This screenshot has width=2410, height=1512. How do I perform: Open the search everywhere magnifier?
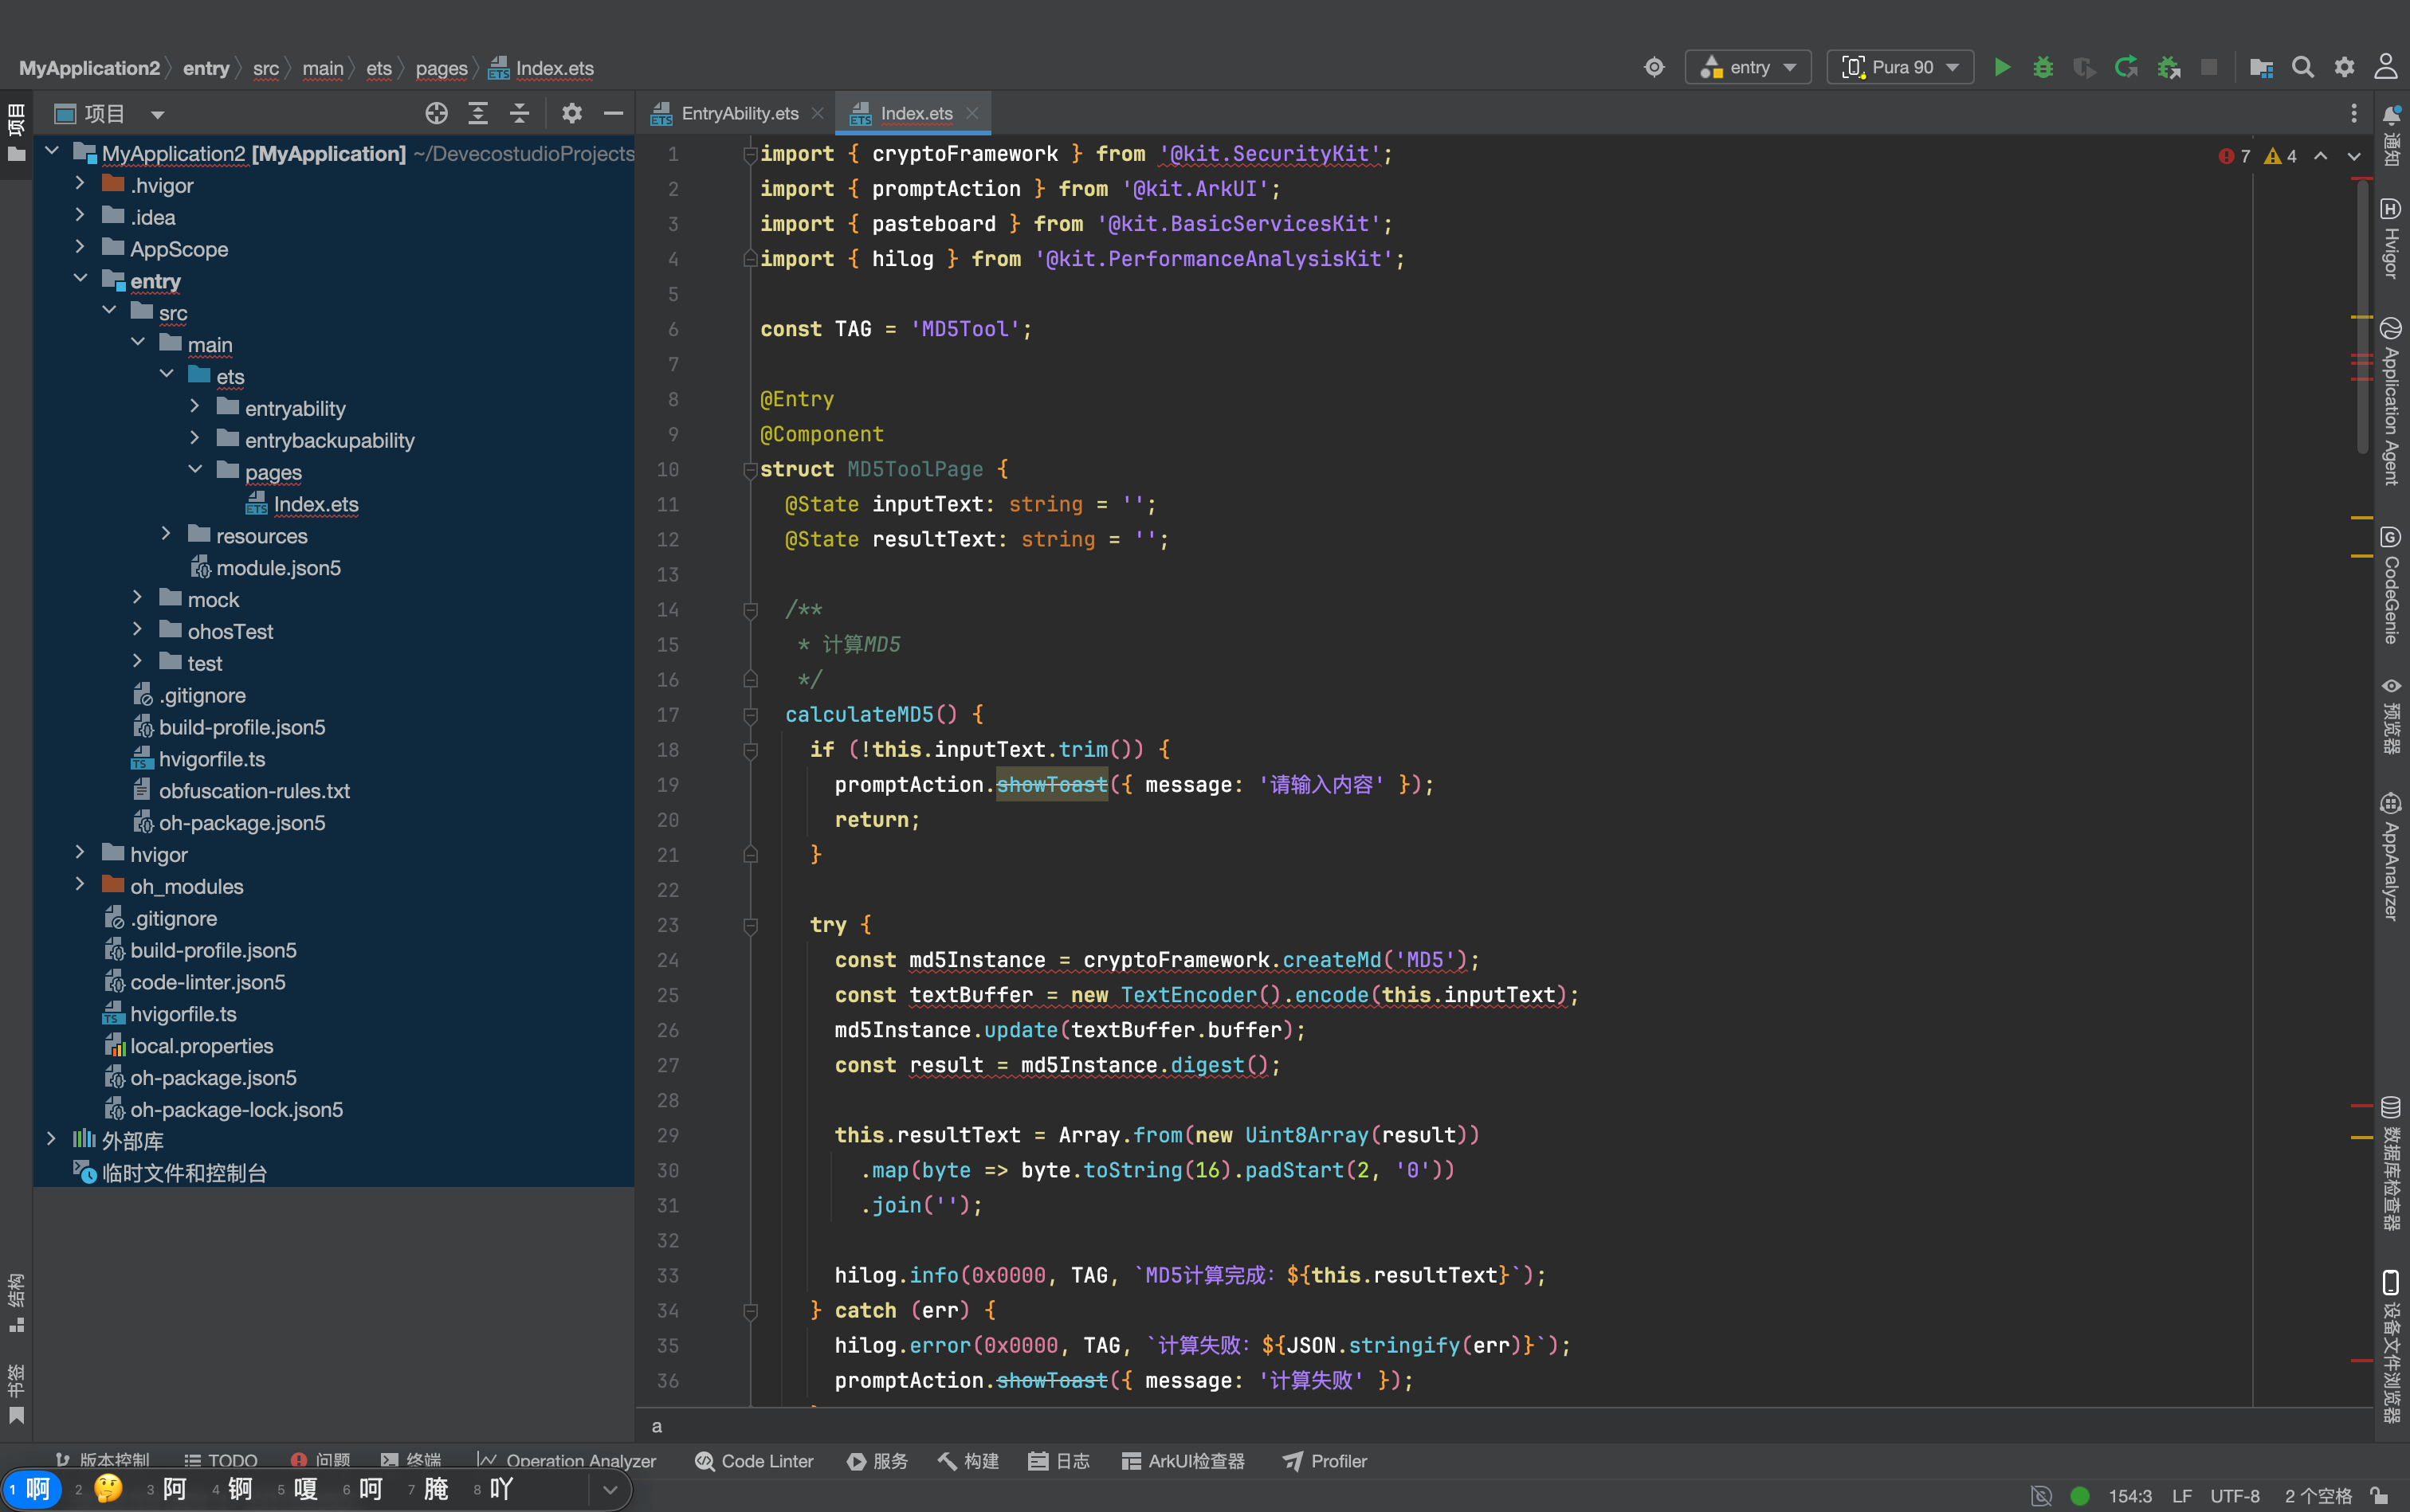click(2302, 67)
